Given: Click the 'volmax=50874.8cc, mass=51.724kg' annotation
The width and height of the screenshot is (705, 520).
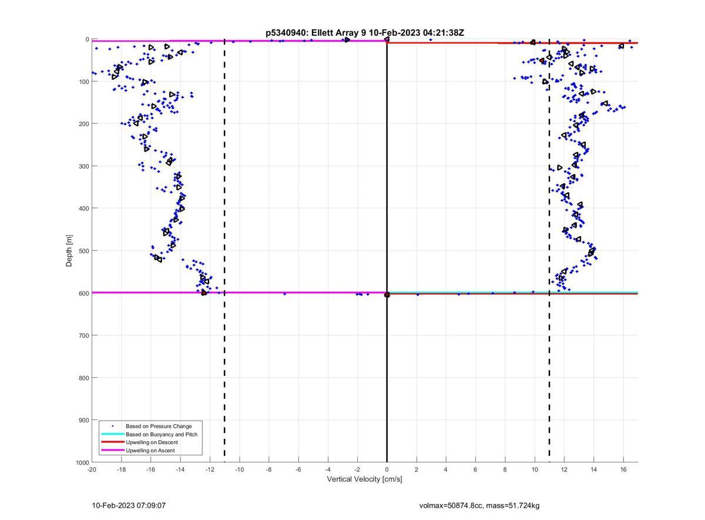Looking at the screenshot, I should pos(479,505).
